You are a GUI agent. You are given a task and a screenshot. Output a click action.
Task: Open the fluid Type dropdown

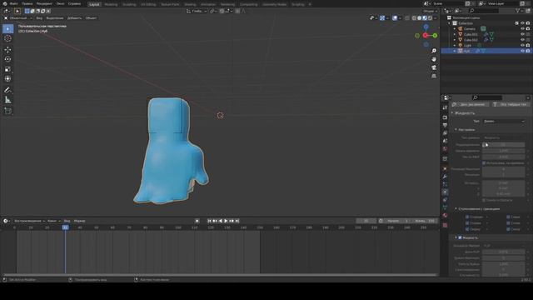(504, 122)
